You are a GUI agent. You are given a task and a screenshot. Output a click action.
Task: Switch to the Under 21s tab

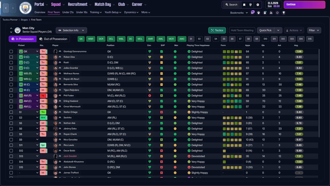point(68,12)
